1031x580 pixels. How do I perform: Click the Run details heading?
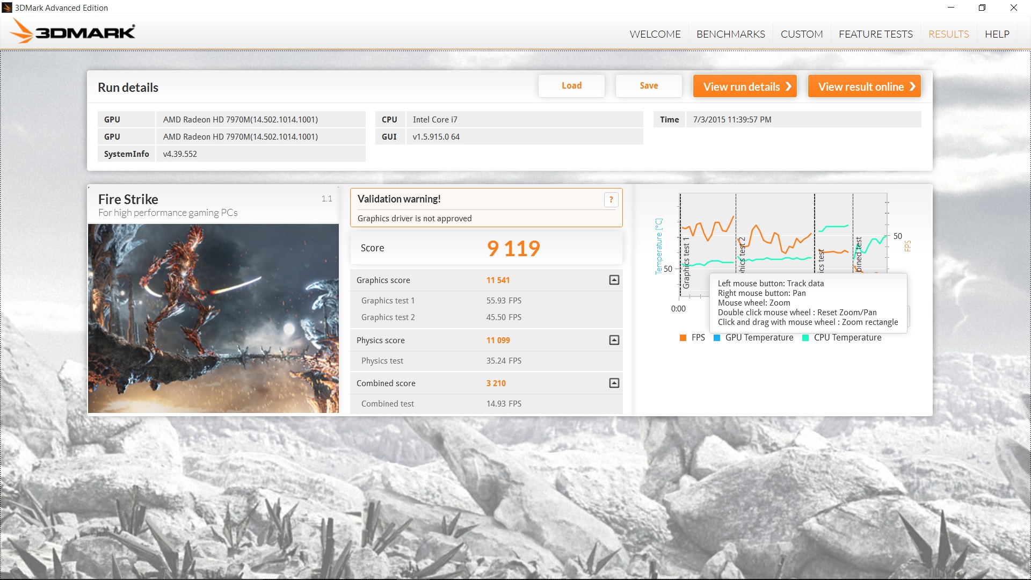click(128, 88)
